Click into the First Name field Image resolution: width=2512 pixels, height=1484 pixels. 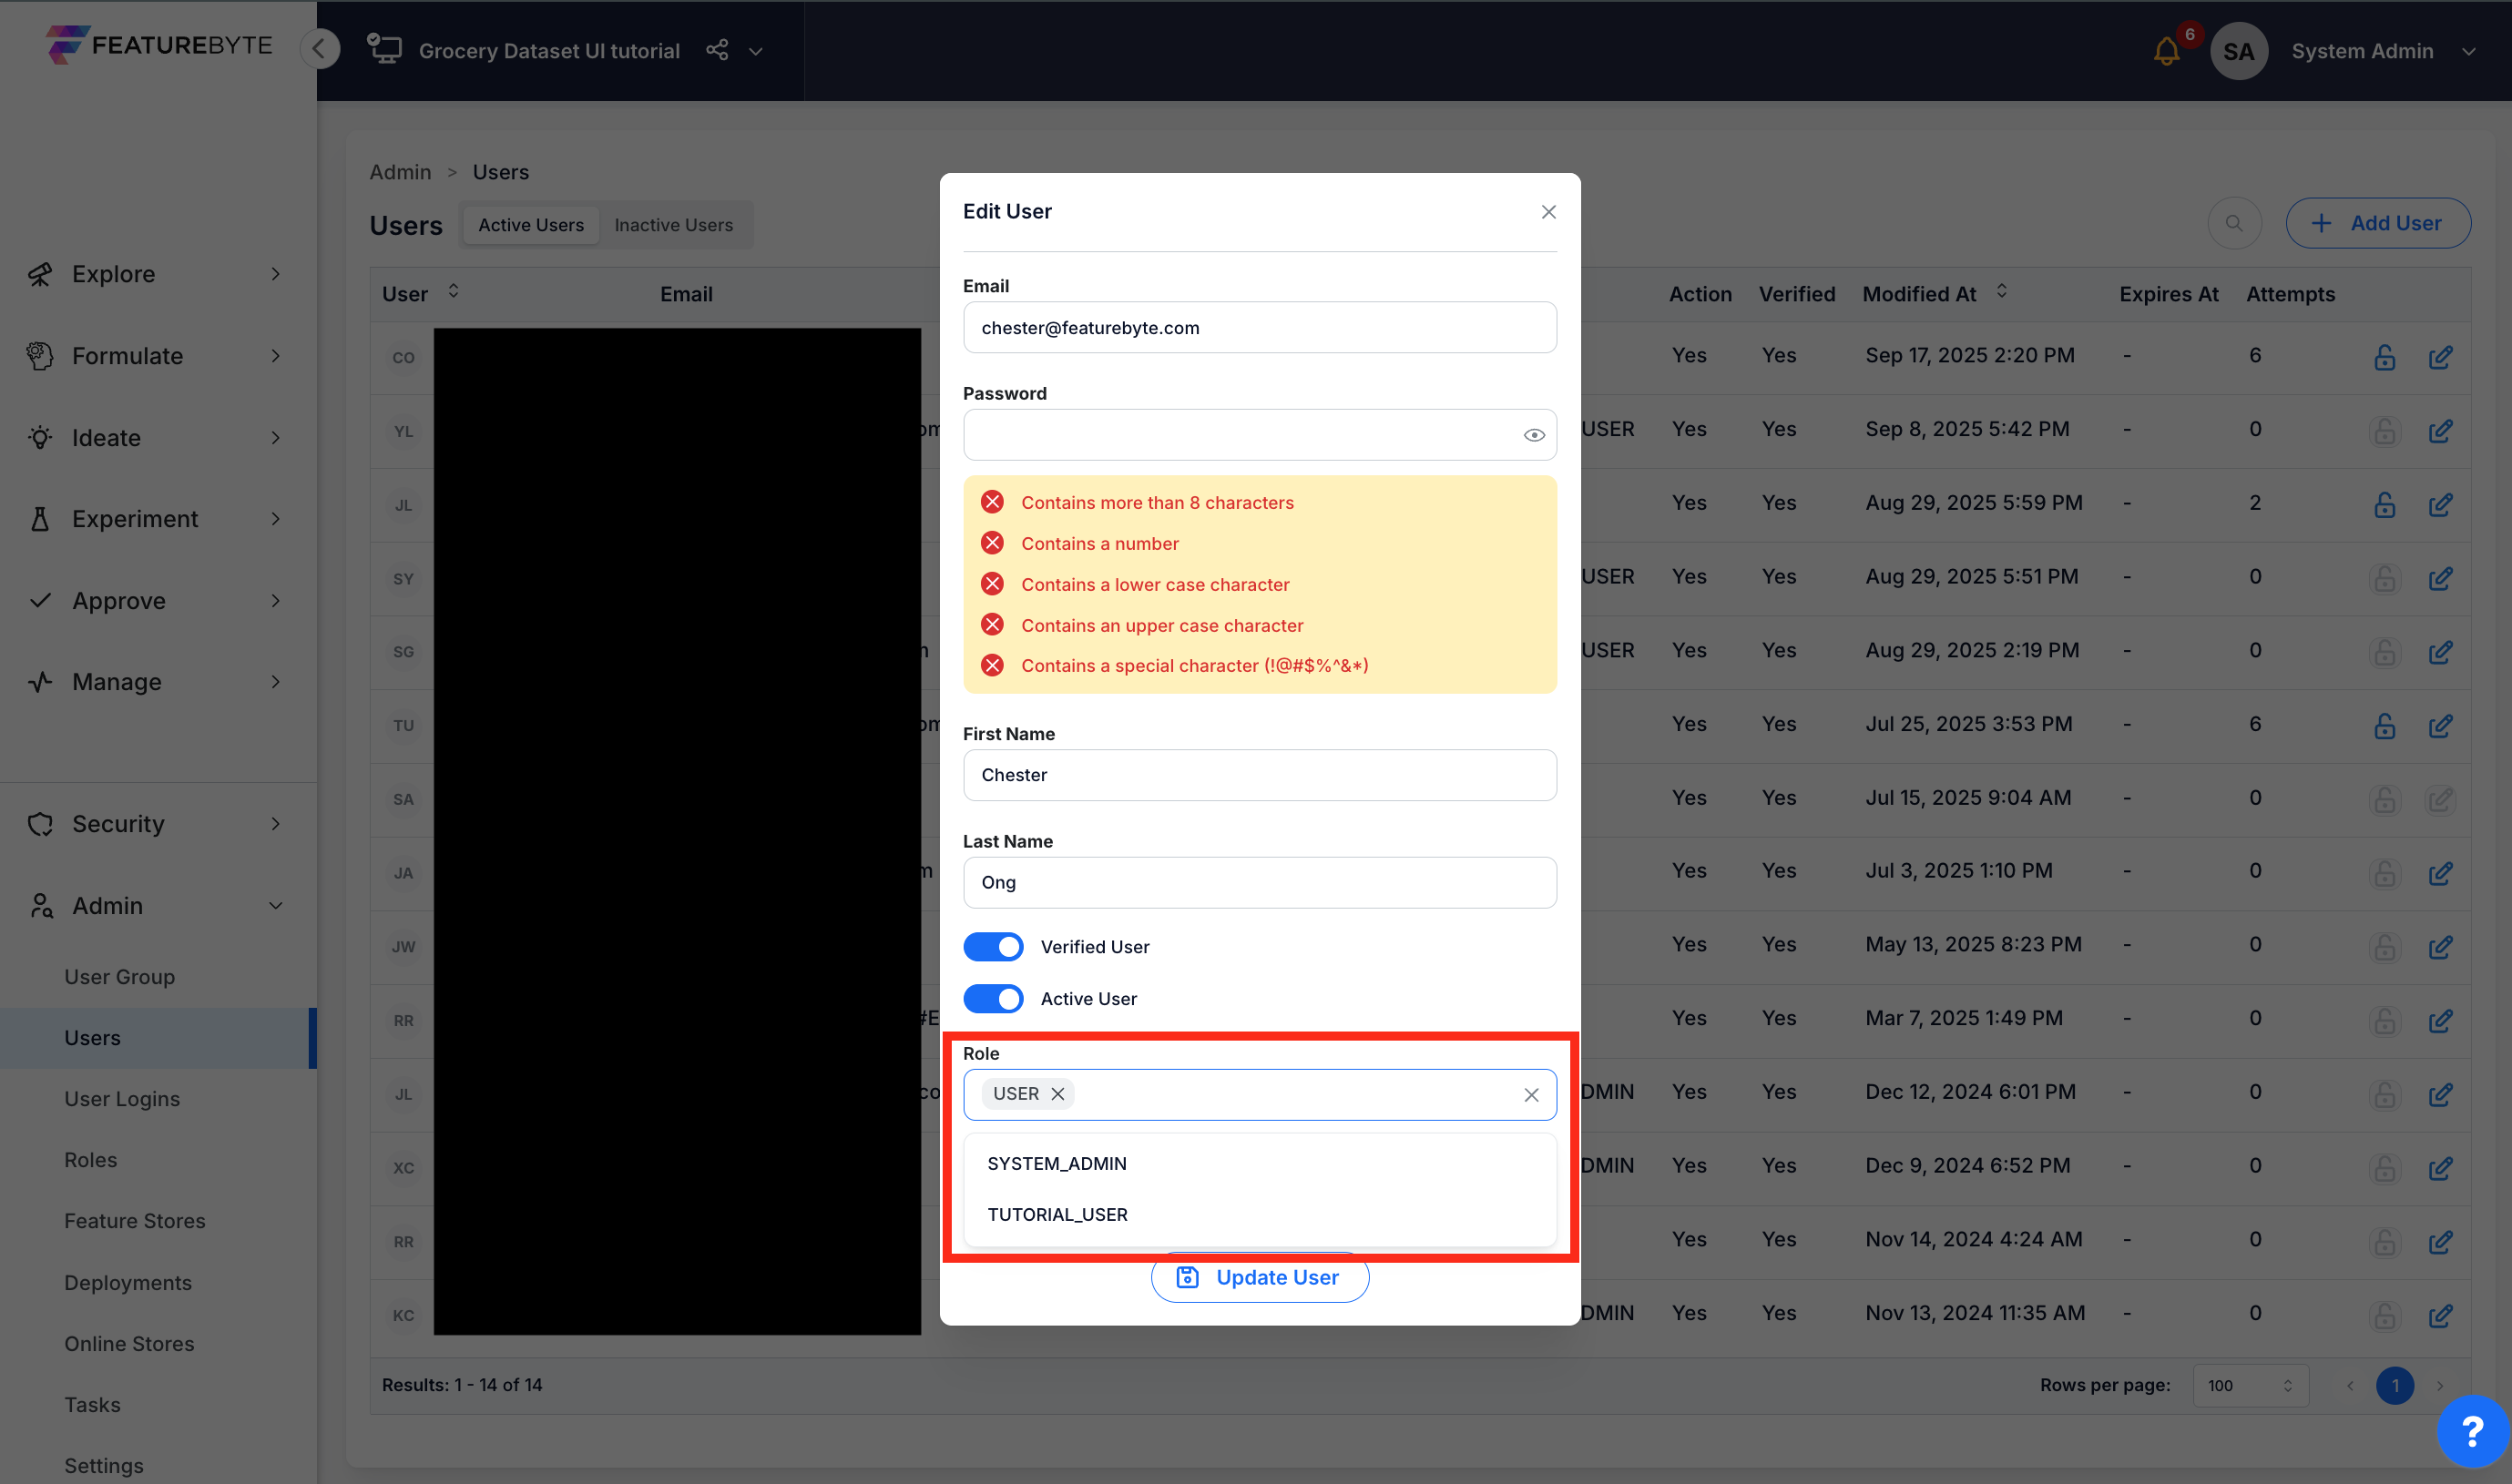1259,775
